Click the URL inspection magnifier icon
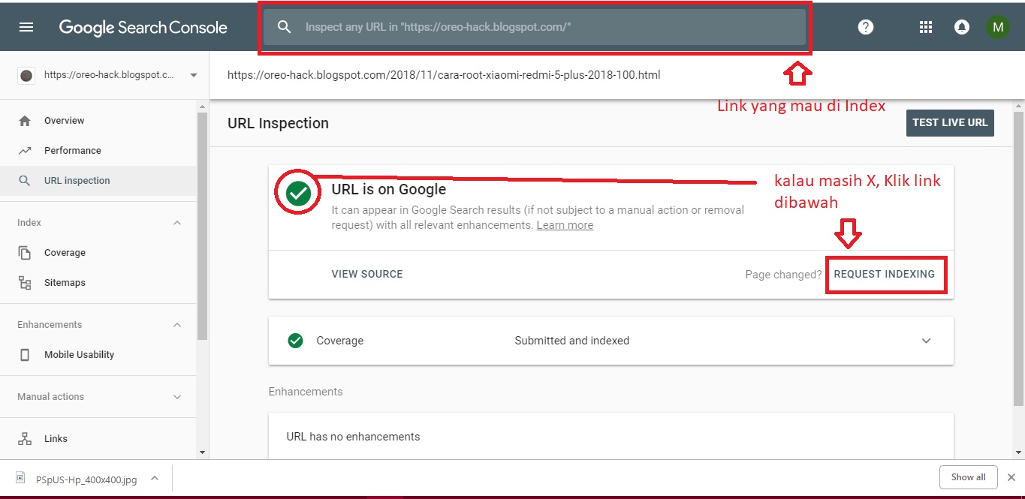Viewport: 1025px width, 499px height. 25,181
